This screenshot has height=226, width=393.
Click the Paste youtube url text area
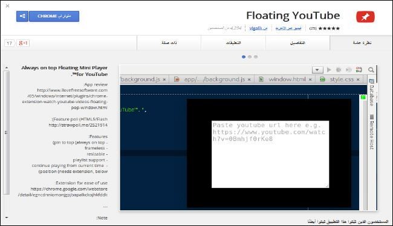point(270,154)
